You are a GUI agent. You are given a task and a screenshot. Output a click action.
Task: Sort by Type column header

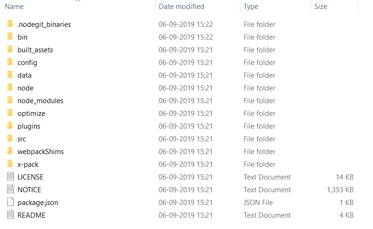tap(251, 7)
